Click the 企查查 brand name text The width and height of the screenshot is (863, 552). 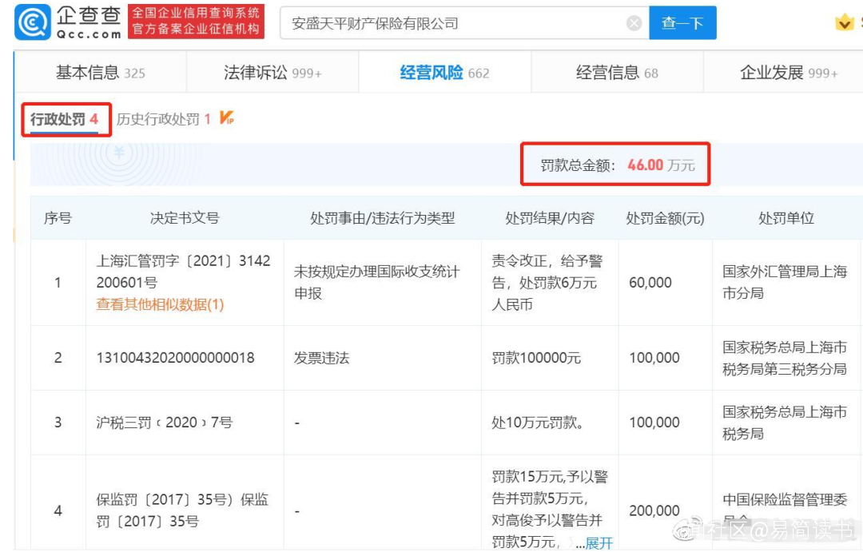pyautogui.click(x=88, y=15)
